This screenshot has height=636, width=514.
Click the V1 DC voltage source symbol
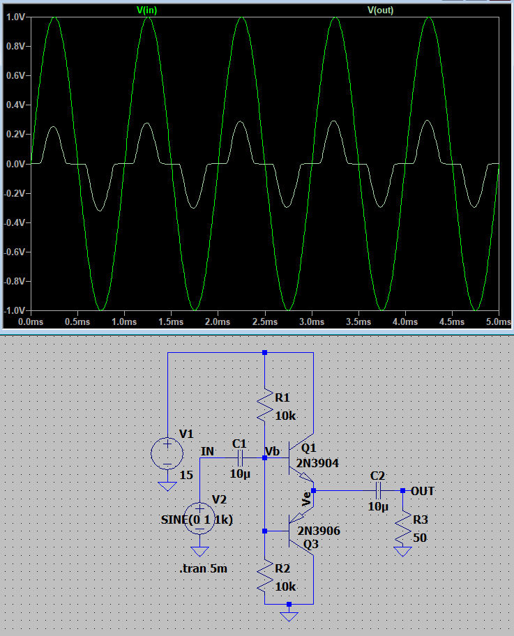[x=167, y=453]
